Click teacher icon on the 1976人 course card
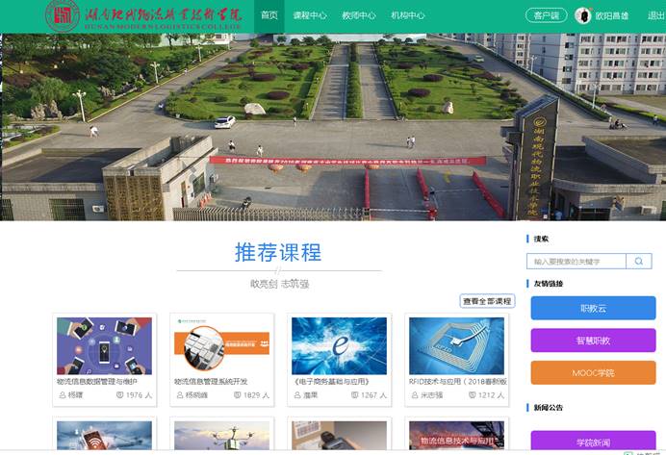 pos(63,395)
